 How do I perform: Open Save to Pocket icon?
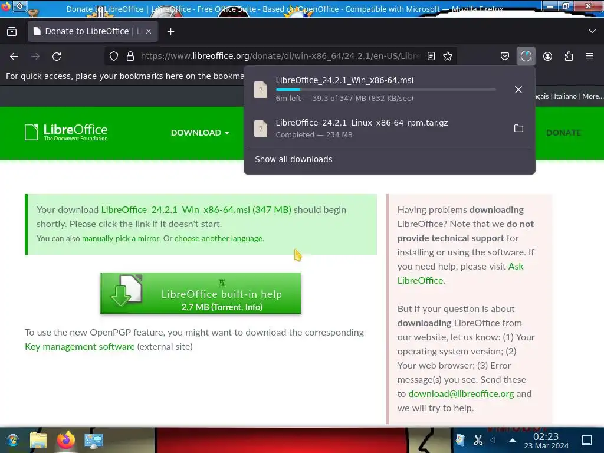[505, 56]
